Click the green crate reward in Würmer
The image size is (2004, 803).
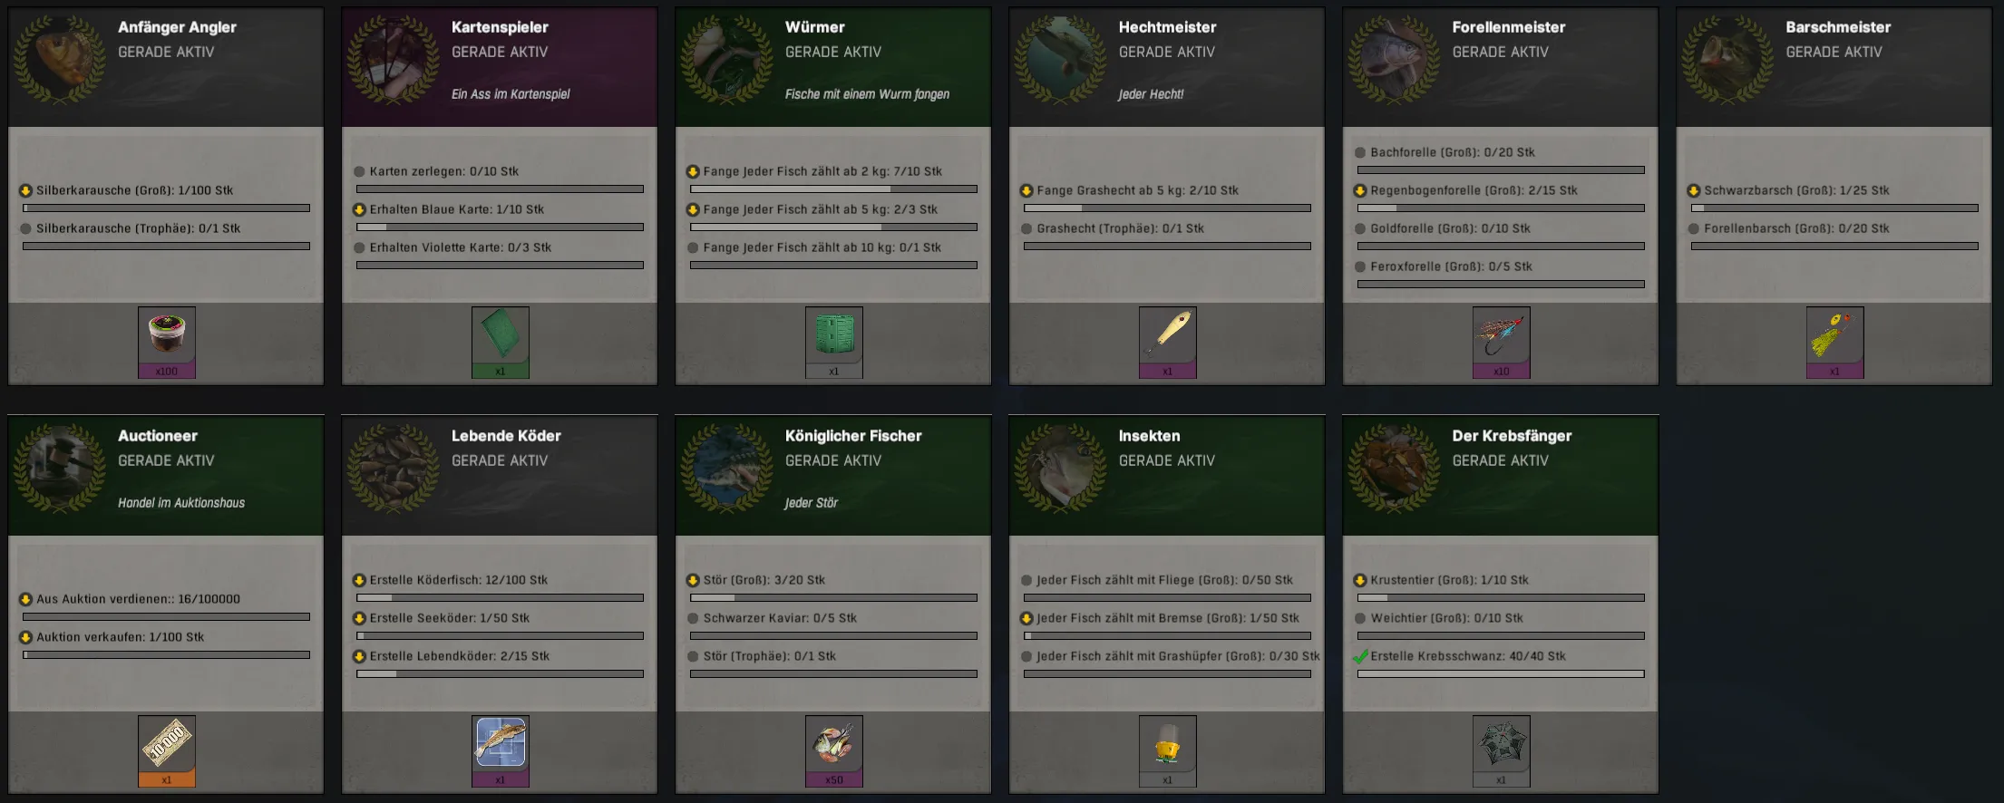pos(834,342)
